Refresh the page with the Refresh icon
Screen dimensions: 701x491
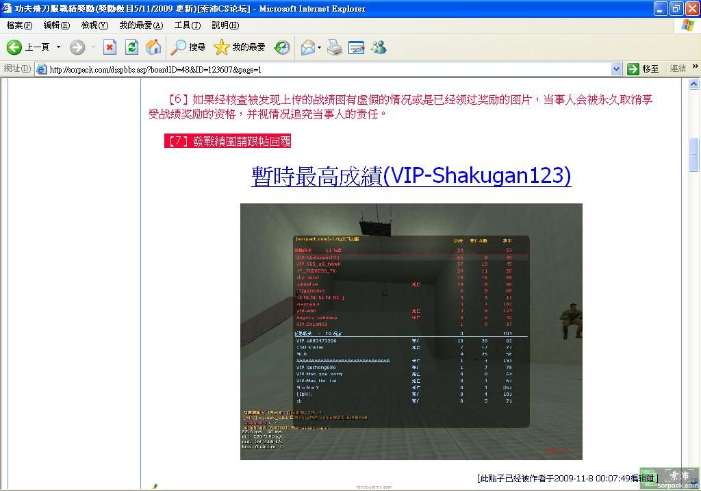(x=132, y=47)
